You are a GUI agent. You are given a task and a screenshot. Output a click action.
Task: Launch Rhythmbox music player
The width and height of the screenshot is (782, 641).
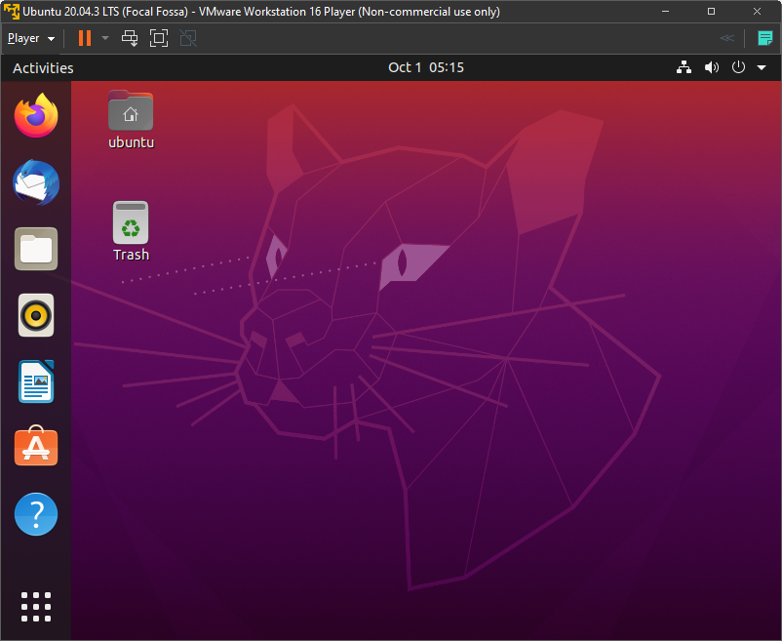point(36,315)
